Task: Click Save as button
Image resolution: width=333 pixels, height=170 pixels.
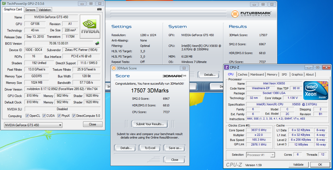Action: pos(174,148)
